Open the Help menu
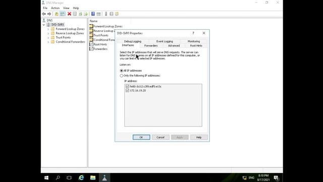 [x=76, y=8]
